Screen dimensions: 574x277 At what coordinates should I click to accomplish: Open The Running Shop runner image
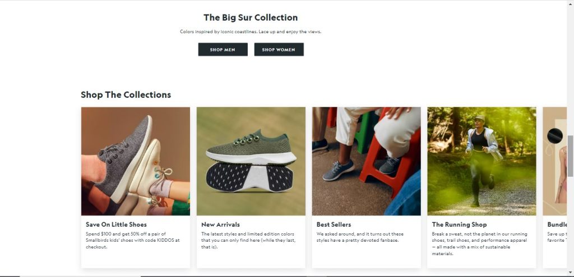click(482, 161)
